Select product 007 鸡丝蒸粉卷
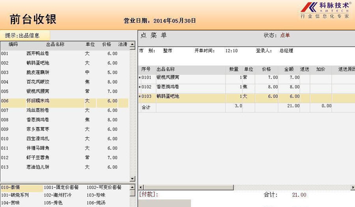 click(65, 110)
